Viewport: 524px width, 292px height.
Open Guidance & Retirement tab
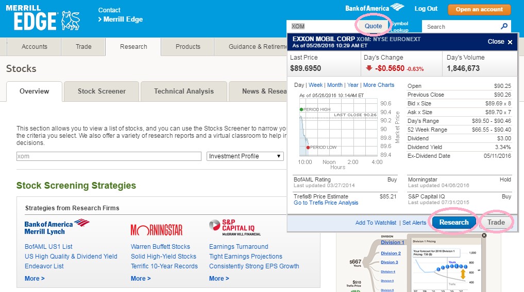click(250, 47)
